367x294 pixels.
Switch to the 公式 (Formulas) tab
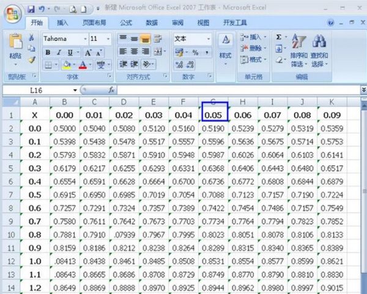tap(126, 23)
